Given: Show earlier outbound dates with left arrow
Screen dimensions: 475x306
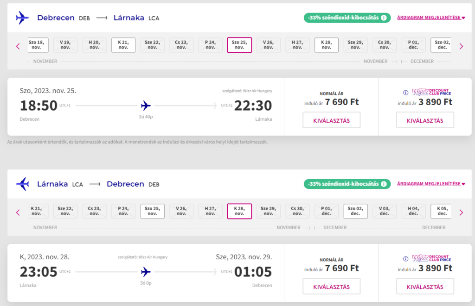Looking at the screenshot, I should click(18, 46).
